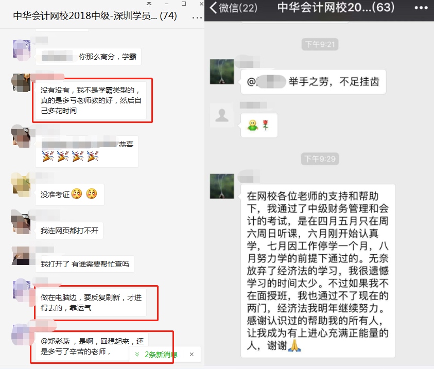
Task: Click the rose emoji message bubble
Action: click(259, 125)
